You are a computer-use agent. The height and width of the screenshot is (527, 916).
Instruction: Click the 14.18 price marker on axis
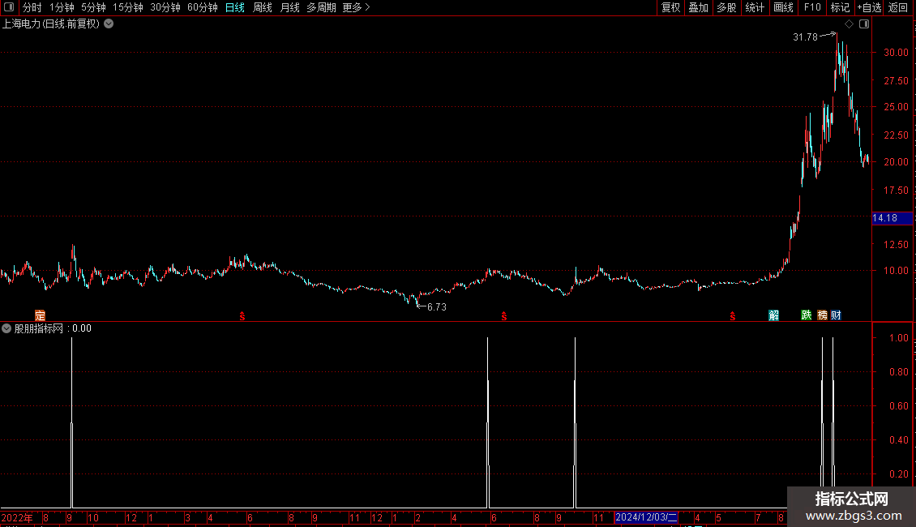tap(892, 218)
